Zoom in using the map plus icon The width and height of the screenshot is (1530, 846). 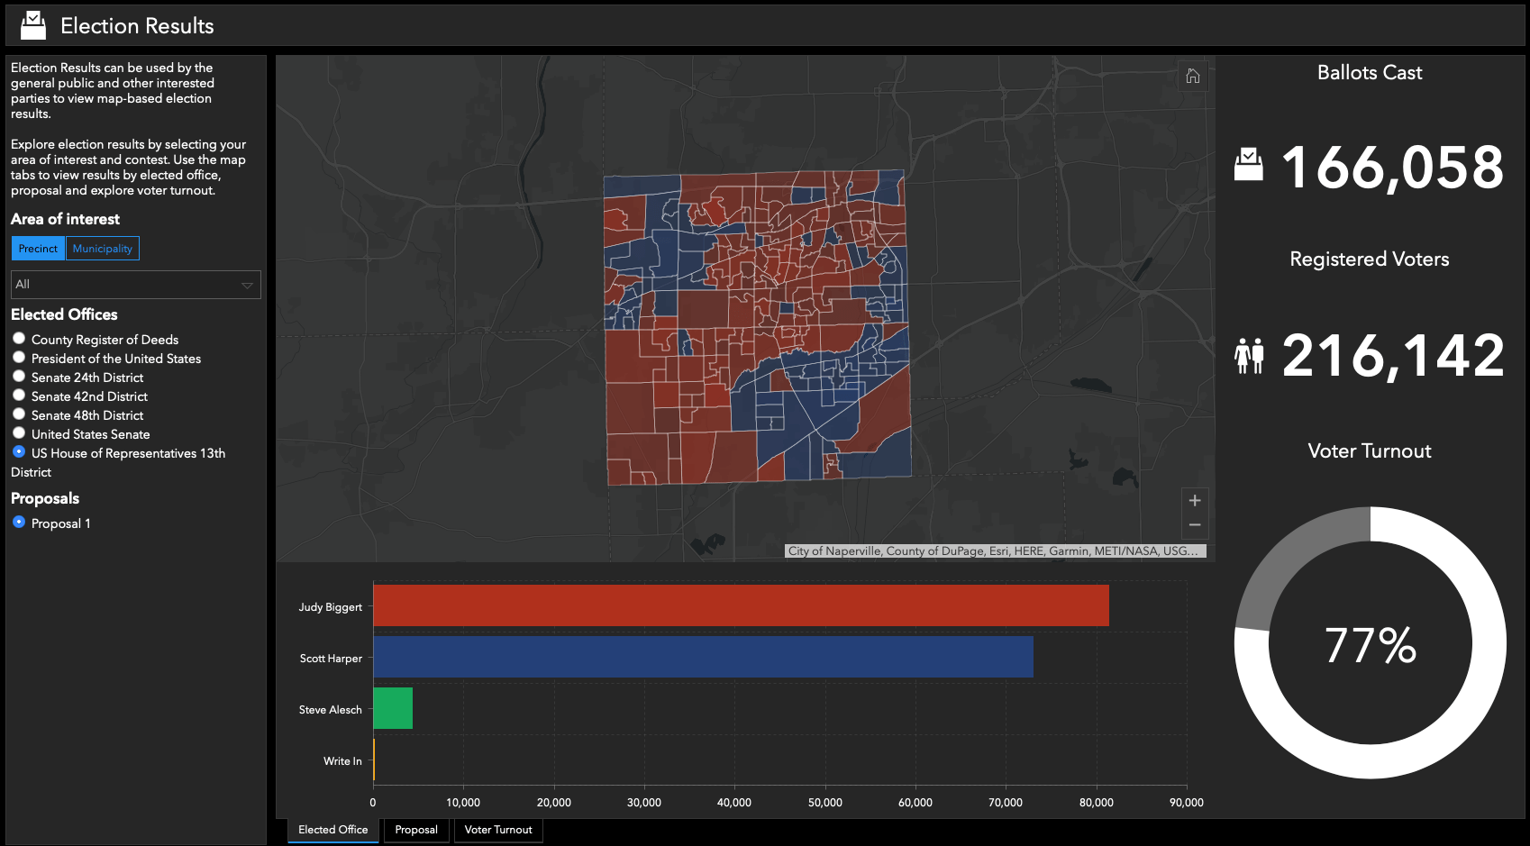1194,500
